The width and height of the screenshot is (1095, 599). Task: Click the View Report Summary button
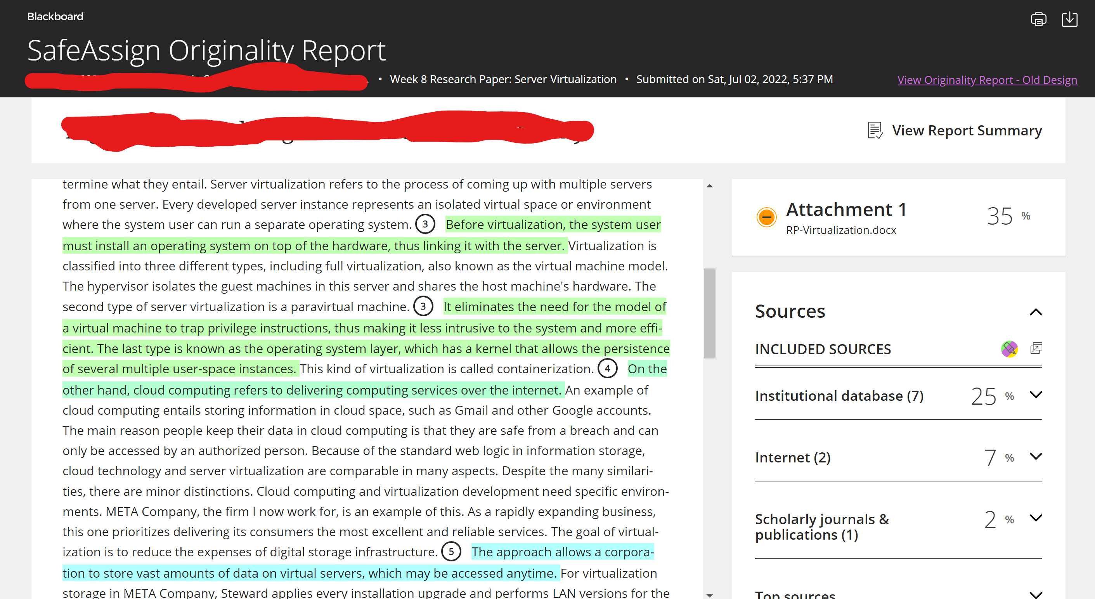click(x=954, y=130)
